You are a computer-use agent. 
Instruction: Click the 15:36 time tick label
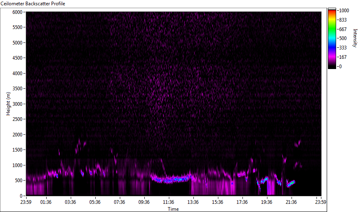(218, 202)
